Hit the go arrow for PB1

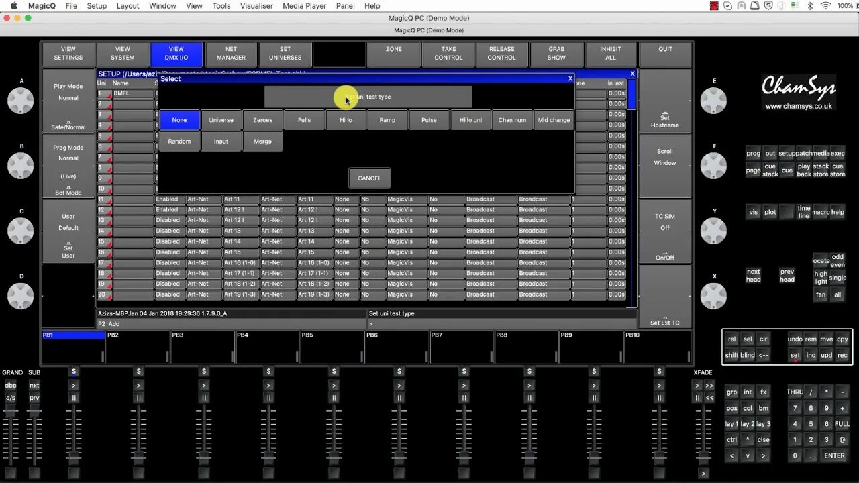[74, 386]
